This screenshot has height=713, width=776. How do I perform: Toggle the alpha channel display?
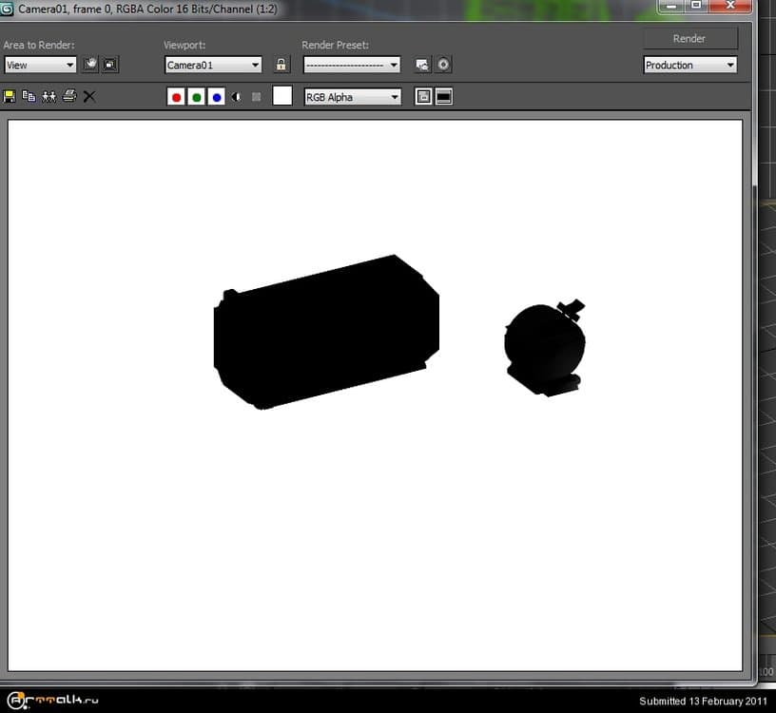(x=236, y=97)
